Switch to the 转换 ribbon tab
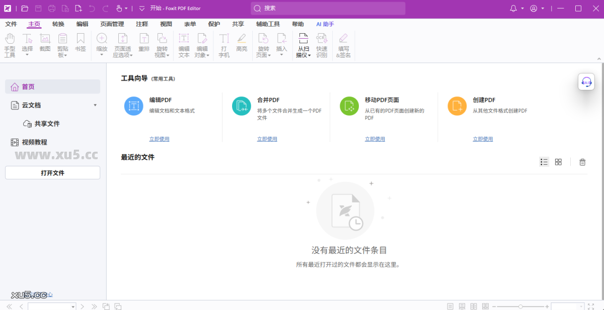604x310 pixels. [x=58, y=24]
